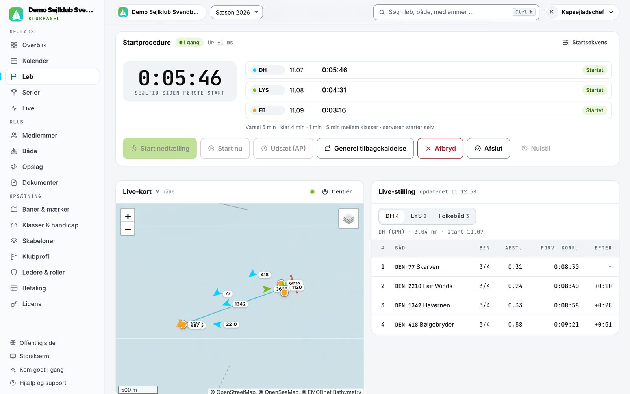Open Overblik in the sidebar
Viewport: 630px width, 394px height.
52,45
